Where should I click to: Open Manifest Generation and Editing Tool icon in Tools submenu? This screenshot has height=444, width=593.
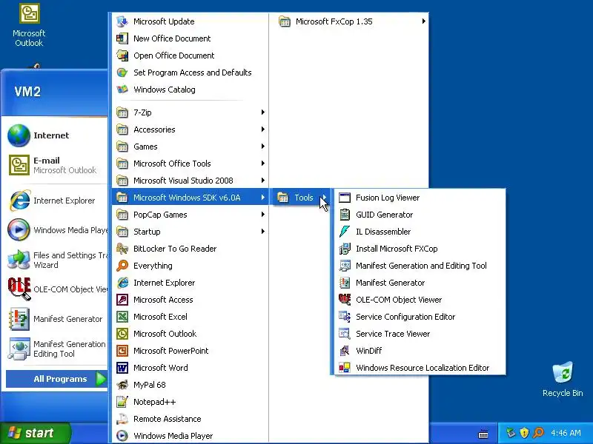coord(345,266)
